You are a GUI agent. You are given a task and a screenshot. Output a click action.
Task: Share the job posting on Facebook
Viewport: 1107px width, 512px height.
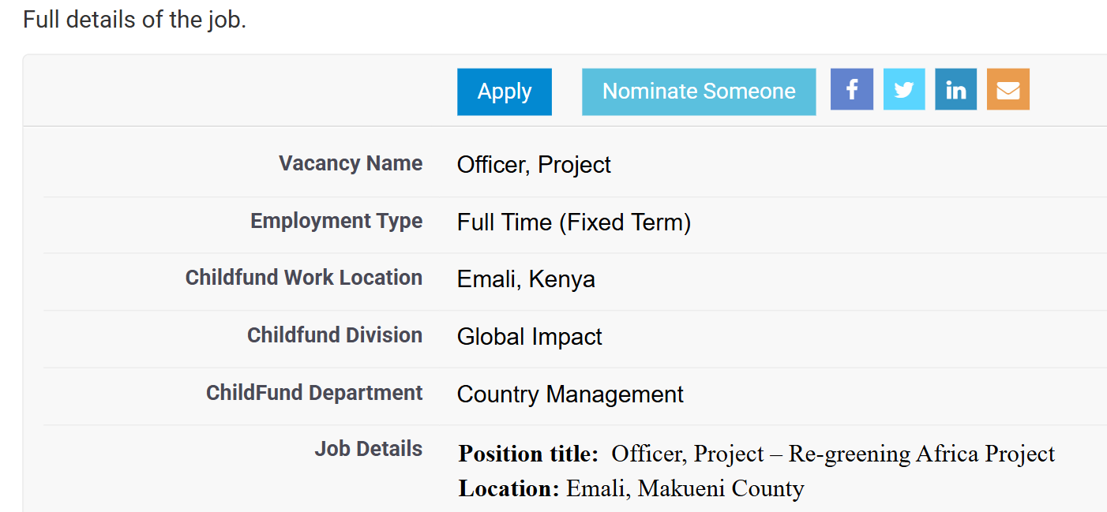[851, 89]
